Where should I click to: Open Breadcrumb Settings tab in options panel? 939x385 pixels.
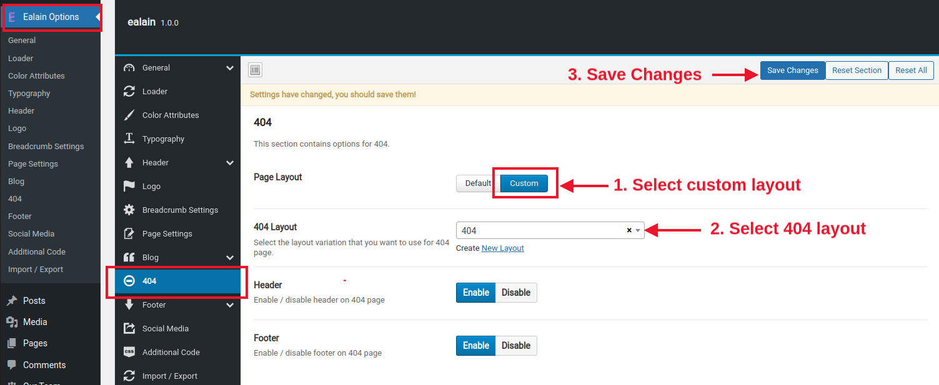(178, 210)
